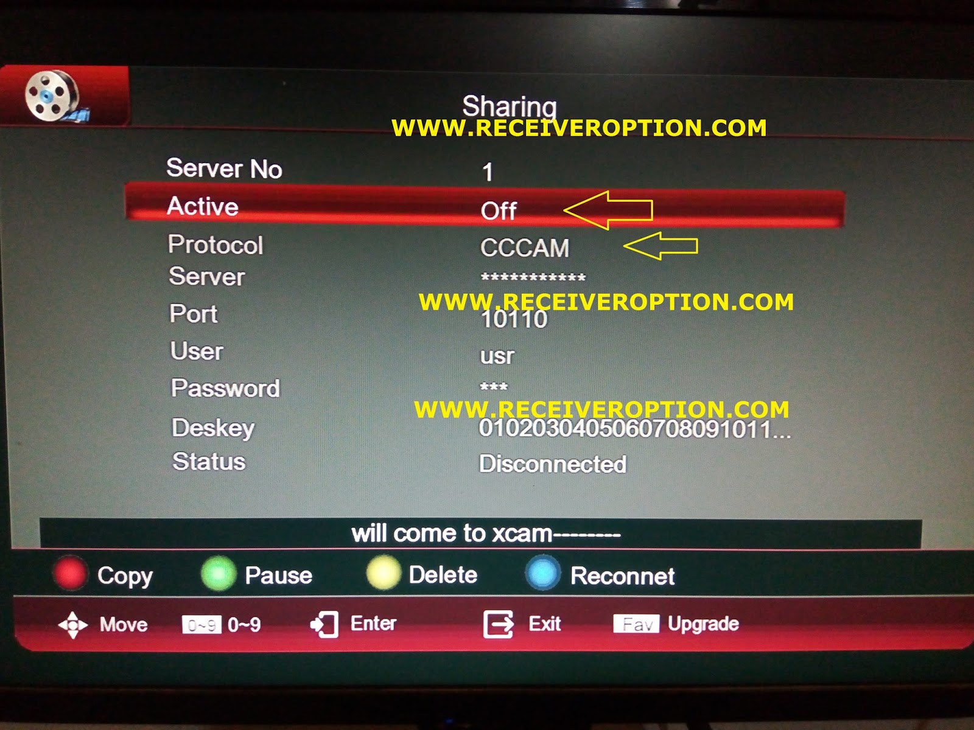Open the Protocol CCCAM selector
The height and width of the screenshot is (730, 974).
525,246
